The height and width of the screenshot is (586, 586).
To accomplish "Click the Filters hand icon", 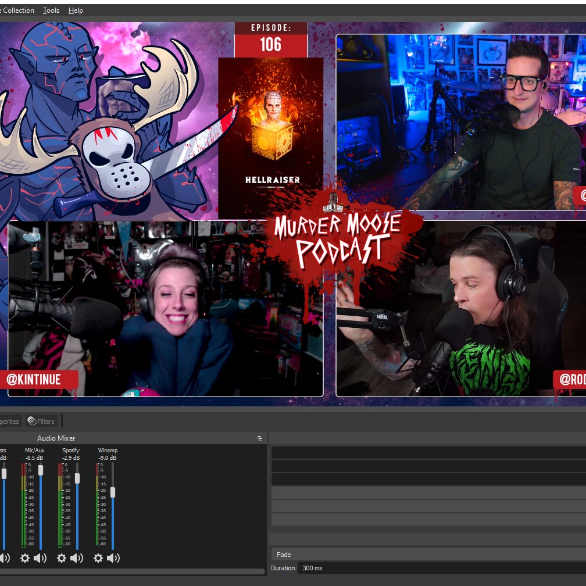I will [33, 421].
